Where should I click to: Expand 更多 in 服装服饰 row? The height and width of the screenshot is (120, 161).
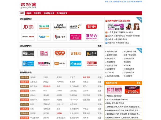[x=100, y=82]
